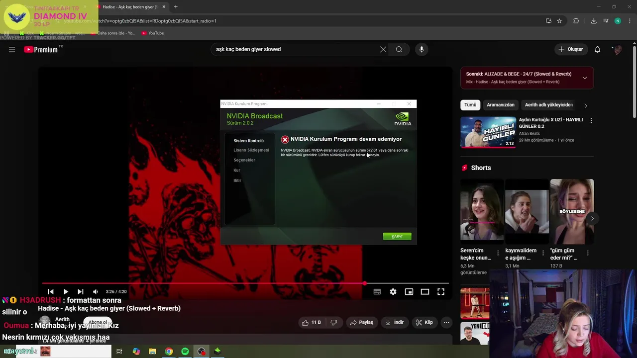
Task: Enter fullscreen video mode
Action: [441, 292]
